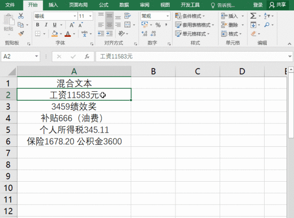The image size is (294, 218).
Task: Switch to 审阅 tab
Action: click(x=145, y=5)
